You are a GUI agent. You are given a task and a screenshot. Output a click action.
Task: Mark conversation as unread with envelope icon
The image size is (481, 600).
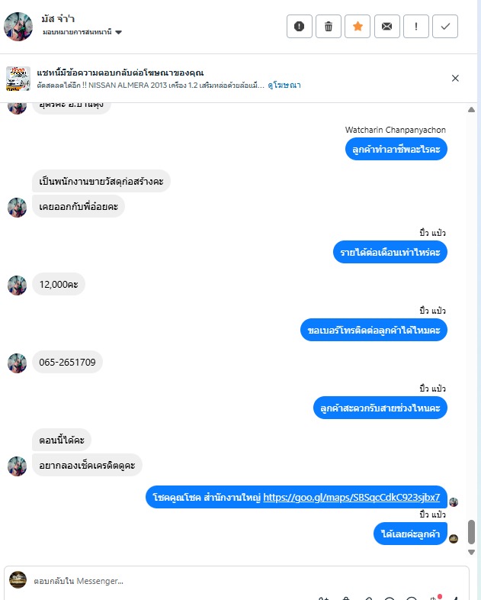click(x=387, y=27)
